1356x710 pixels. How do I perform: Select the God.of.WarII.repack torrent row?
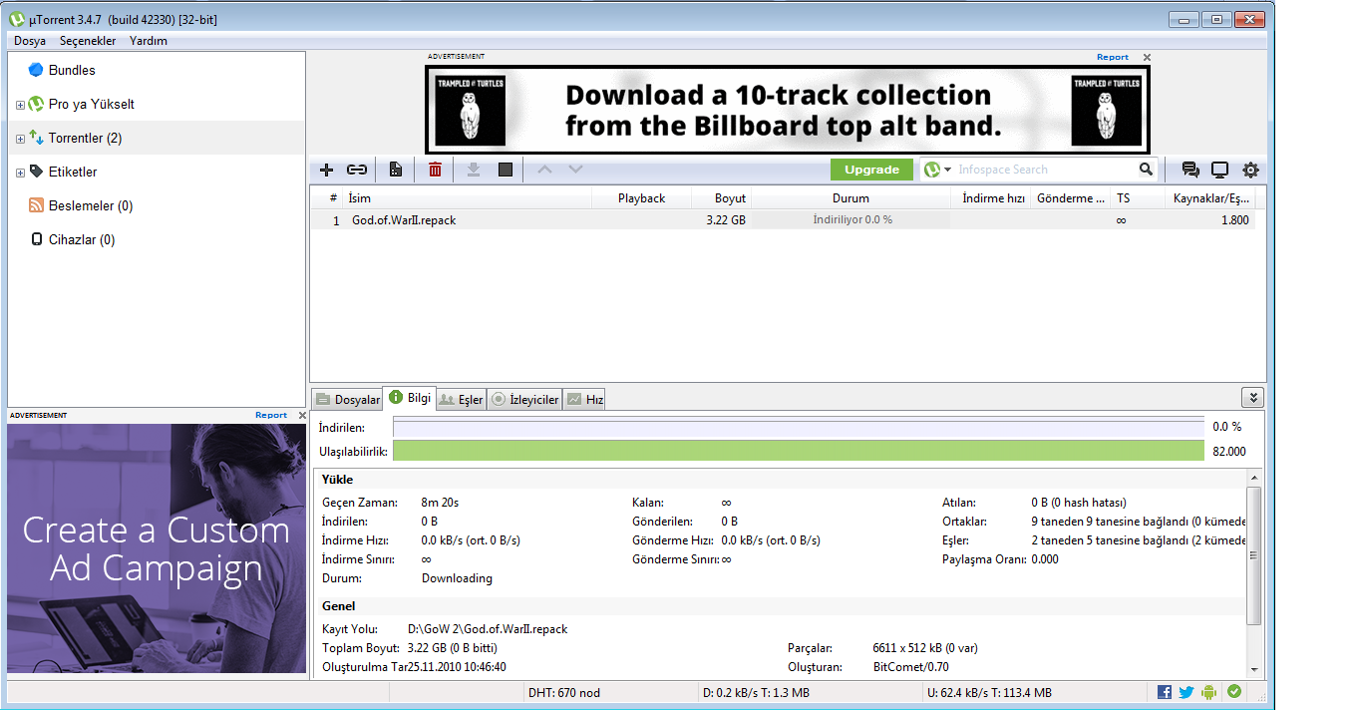pos(783,220)
